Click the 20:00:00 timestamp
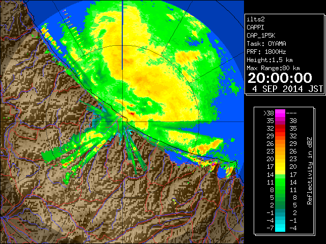 [280, 78]
